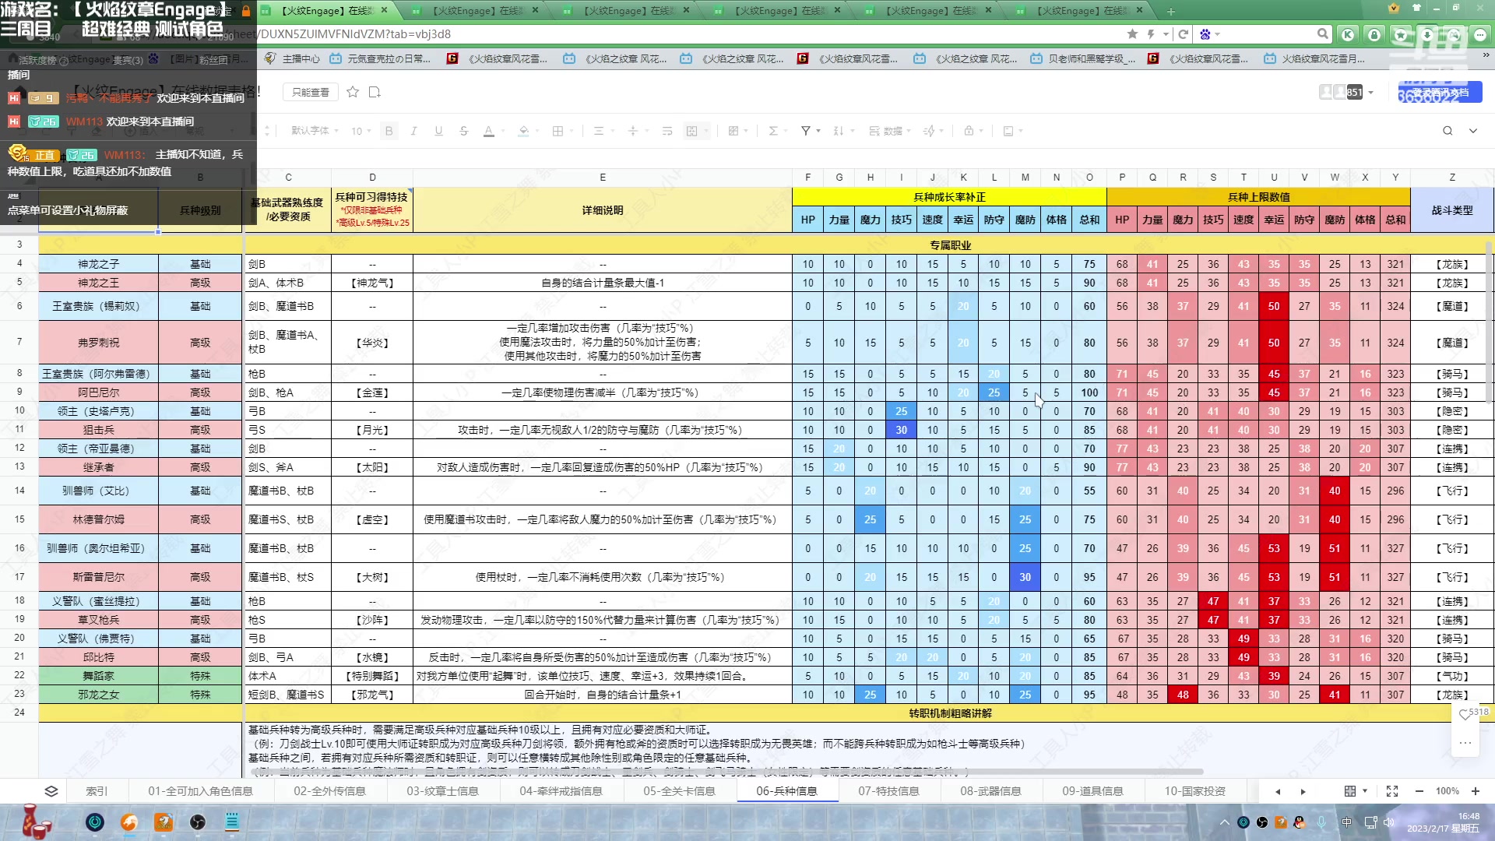This screenshot has width=1495, height=841.
Task: Toggle strikethrough formatting in the toolbar
Action: (463, 131)
